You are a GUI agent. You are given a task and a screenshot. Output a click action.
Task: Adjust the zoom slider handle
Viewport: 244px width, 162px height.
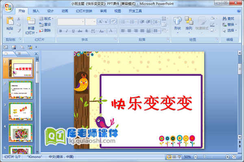point(205,157)
